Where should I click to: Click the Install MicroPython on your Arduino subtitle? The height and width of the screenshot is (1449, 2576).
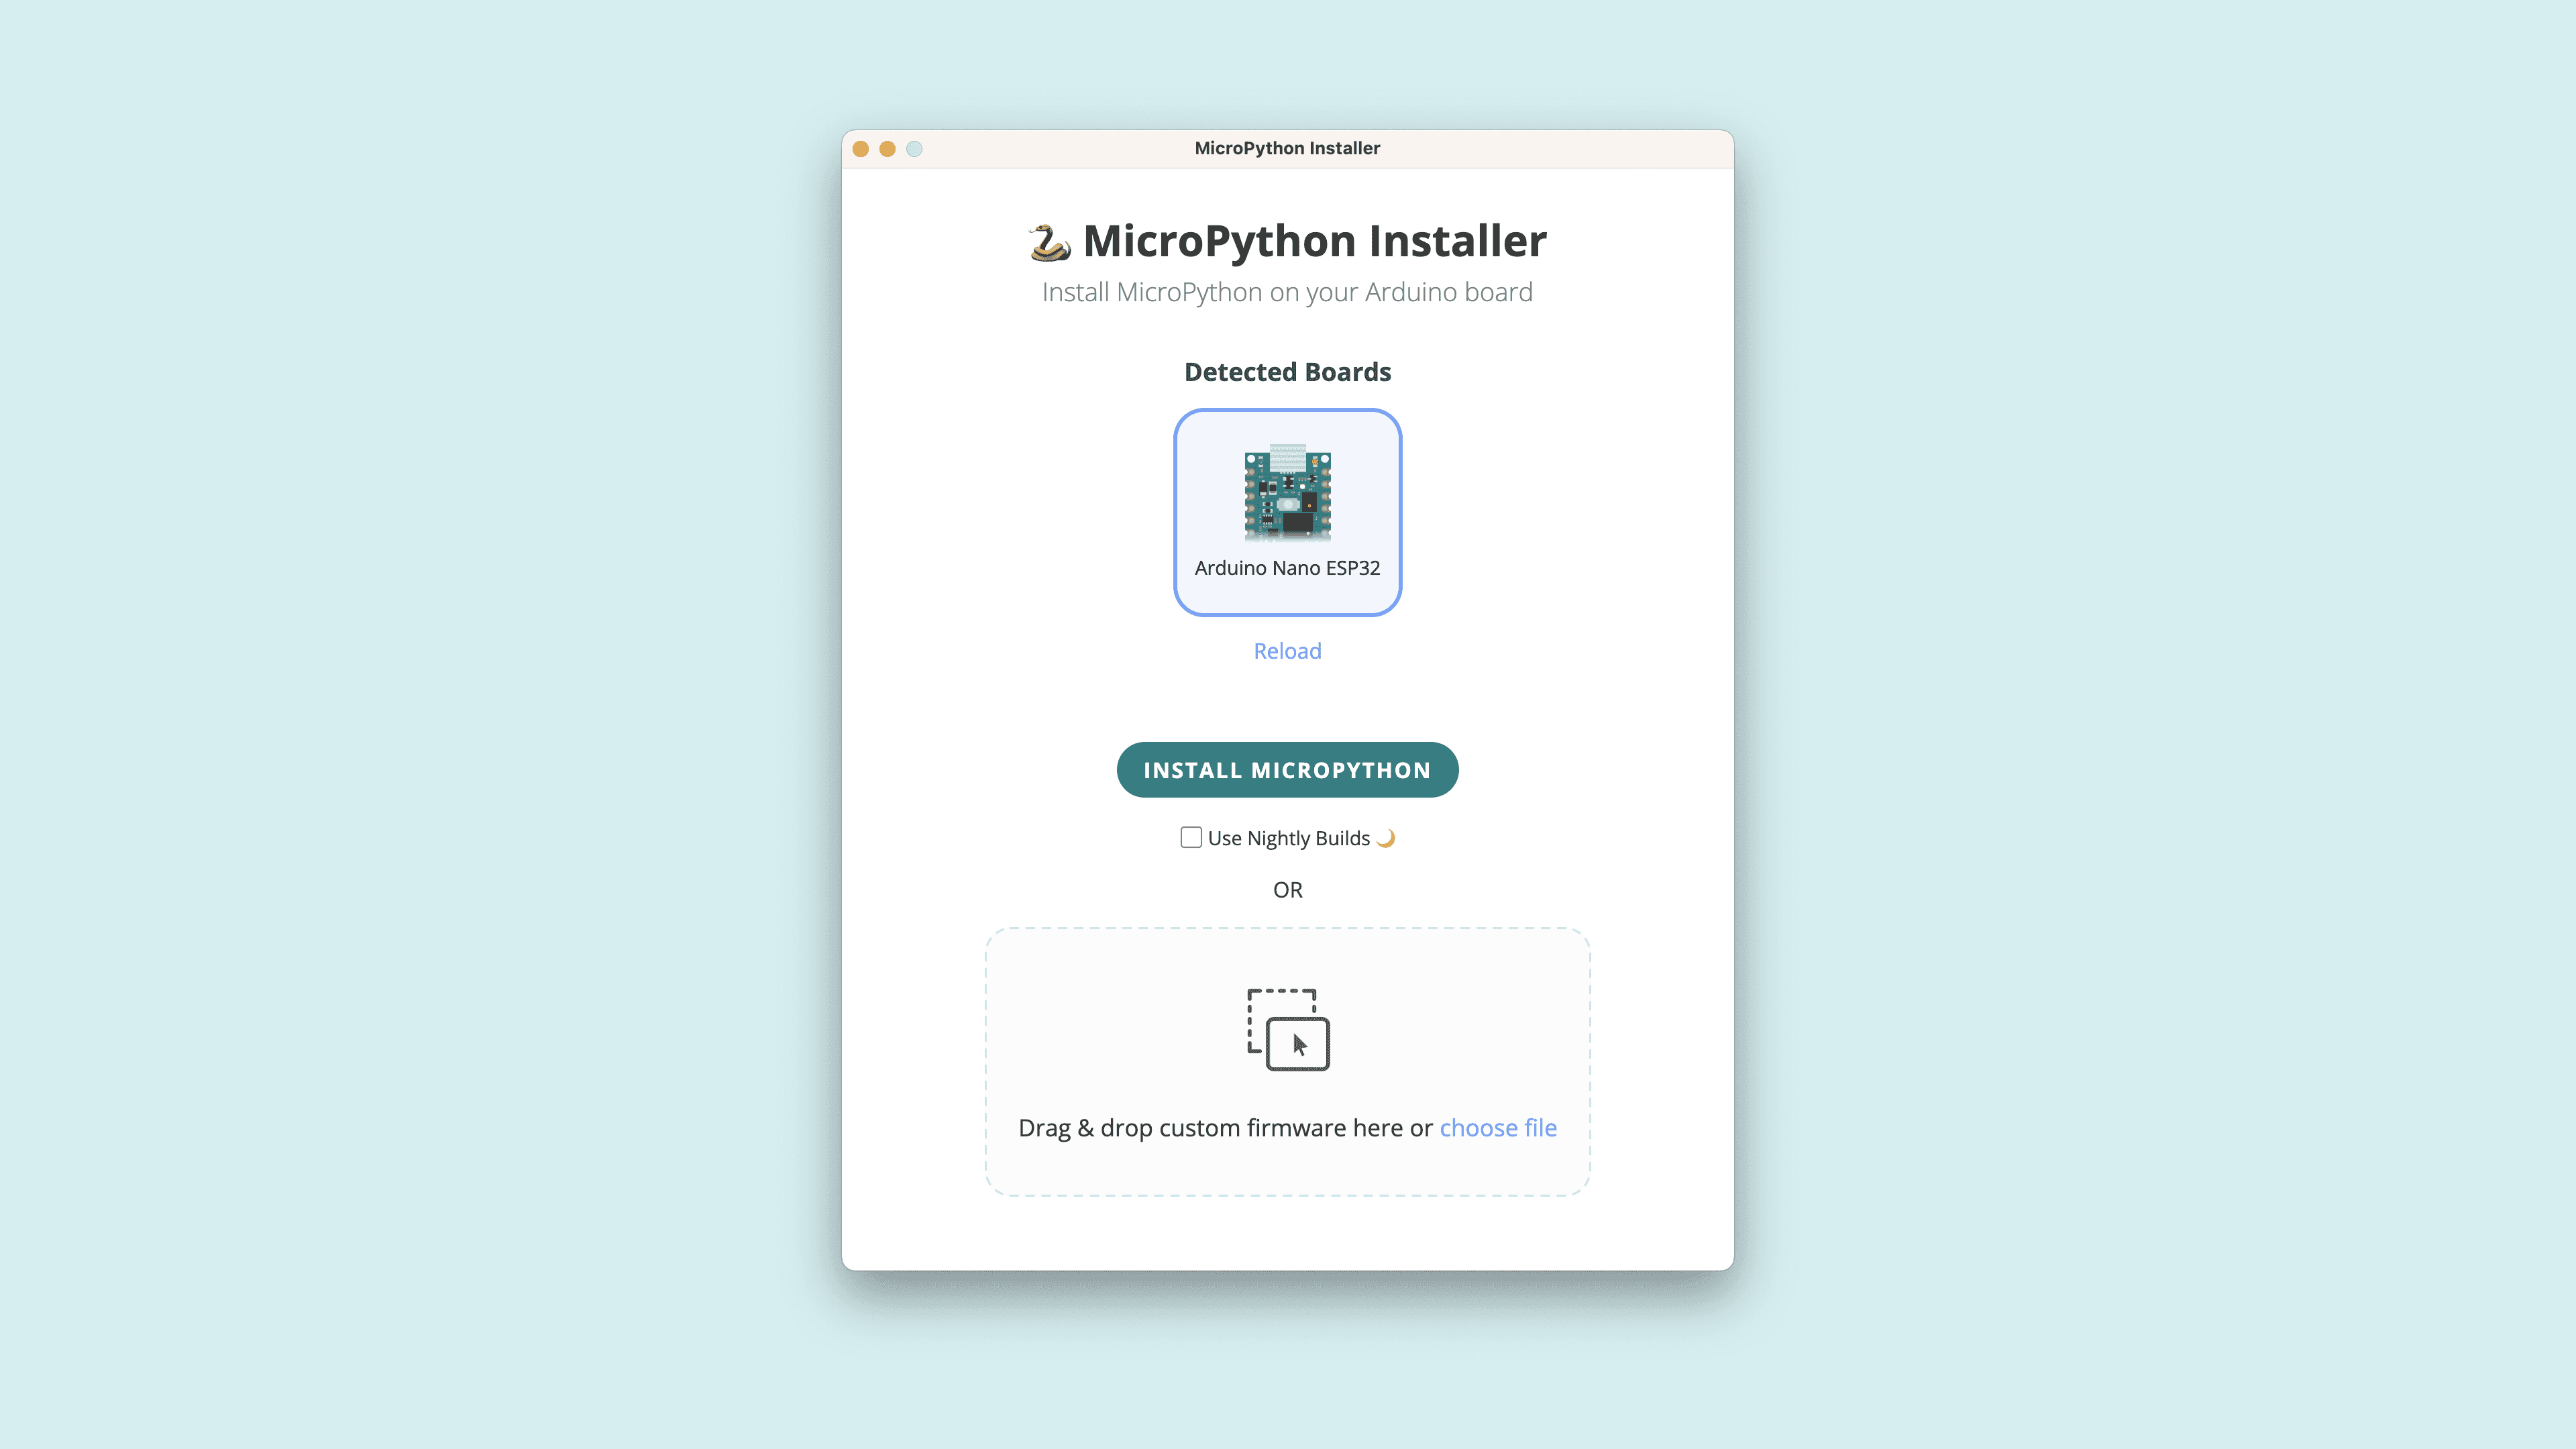click(x=1287, y=292)
